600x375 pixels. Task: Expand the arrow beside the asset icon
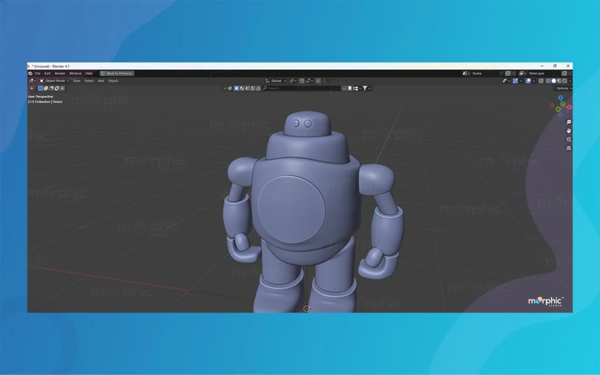click(x=225, y=88)
